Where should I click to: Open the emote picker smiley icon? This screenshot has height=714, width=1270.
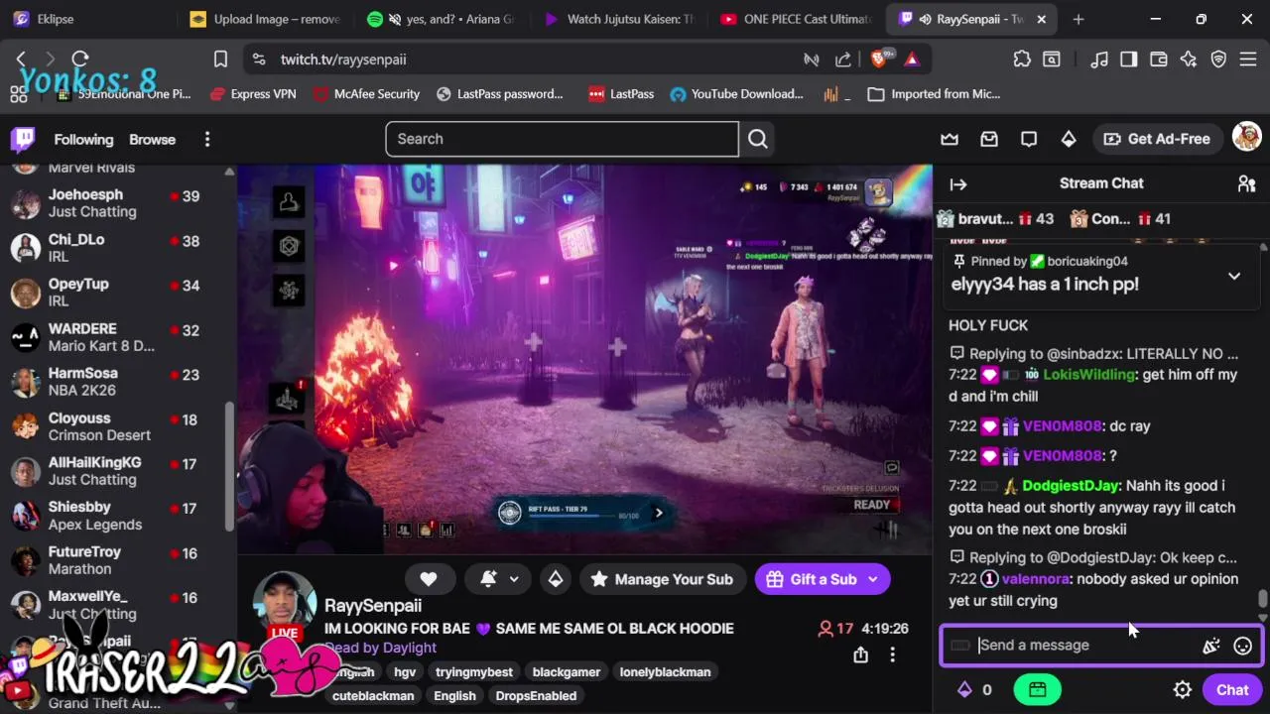[1242, 646]
